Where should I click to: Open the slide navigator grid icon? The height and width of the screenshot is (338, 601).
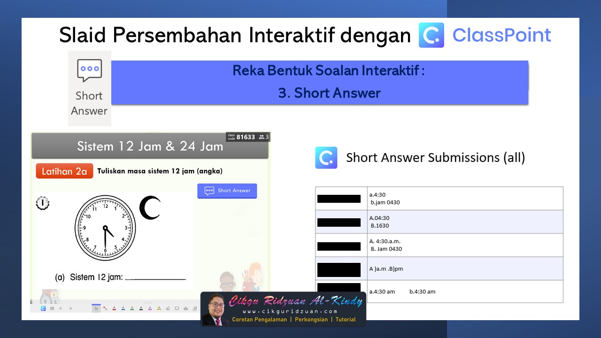click(52, 308)
